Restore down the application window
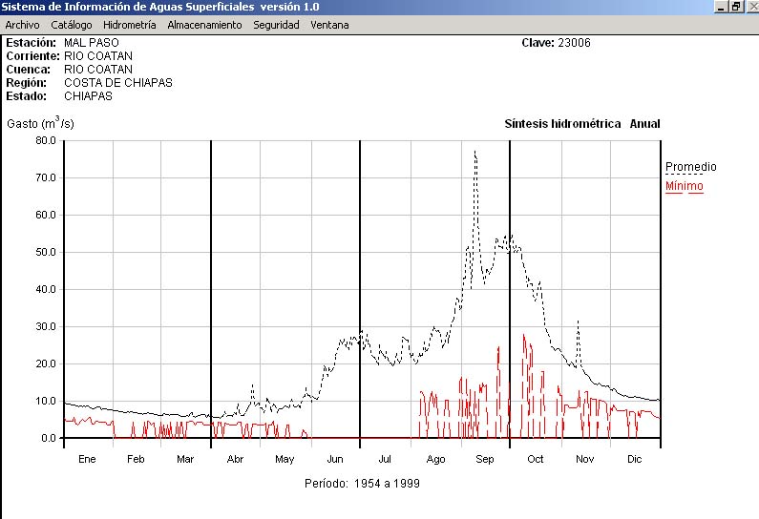Image resolution: width=759 pixels, height=519 pixels. pos(736,7)
